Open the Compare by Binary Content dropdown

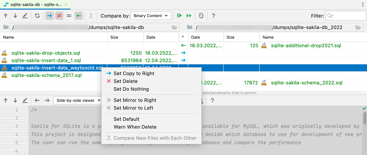[x=151, y=16]
